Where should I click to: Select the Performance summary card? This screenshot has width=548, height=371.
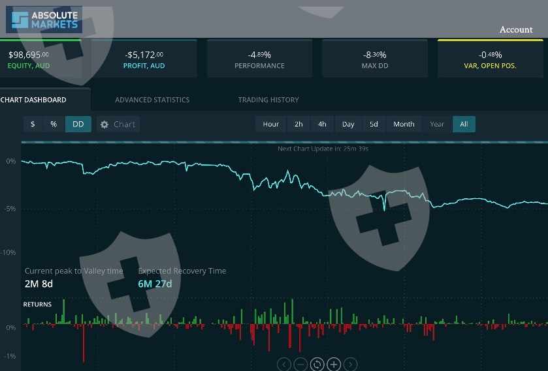(259, 59)
